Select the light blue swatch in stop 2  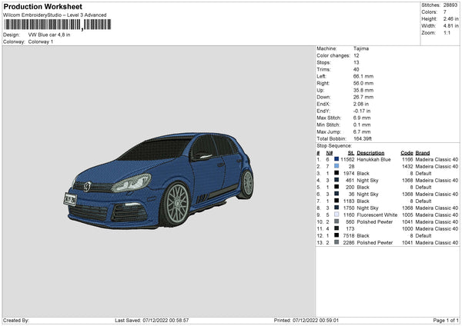[x=336, y=166]
